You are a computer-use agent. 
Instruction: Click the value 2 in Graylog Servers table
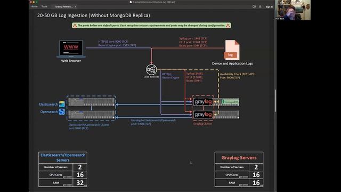(256, 167)
